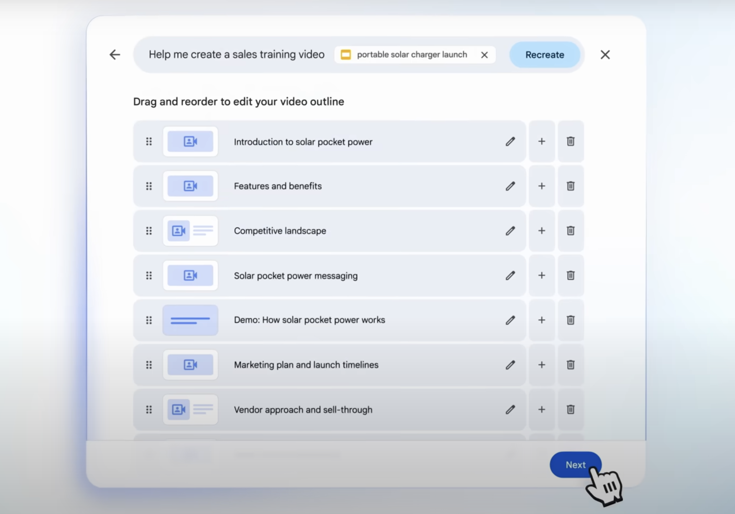Grab the drag handle for Features and benefits

[149, 186]
